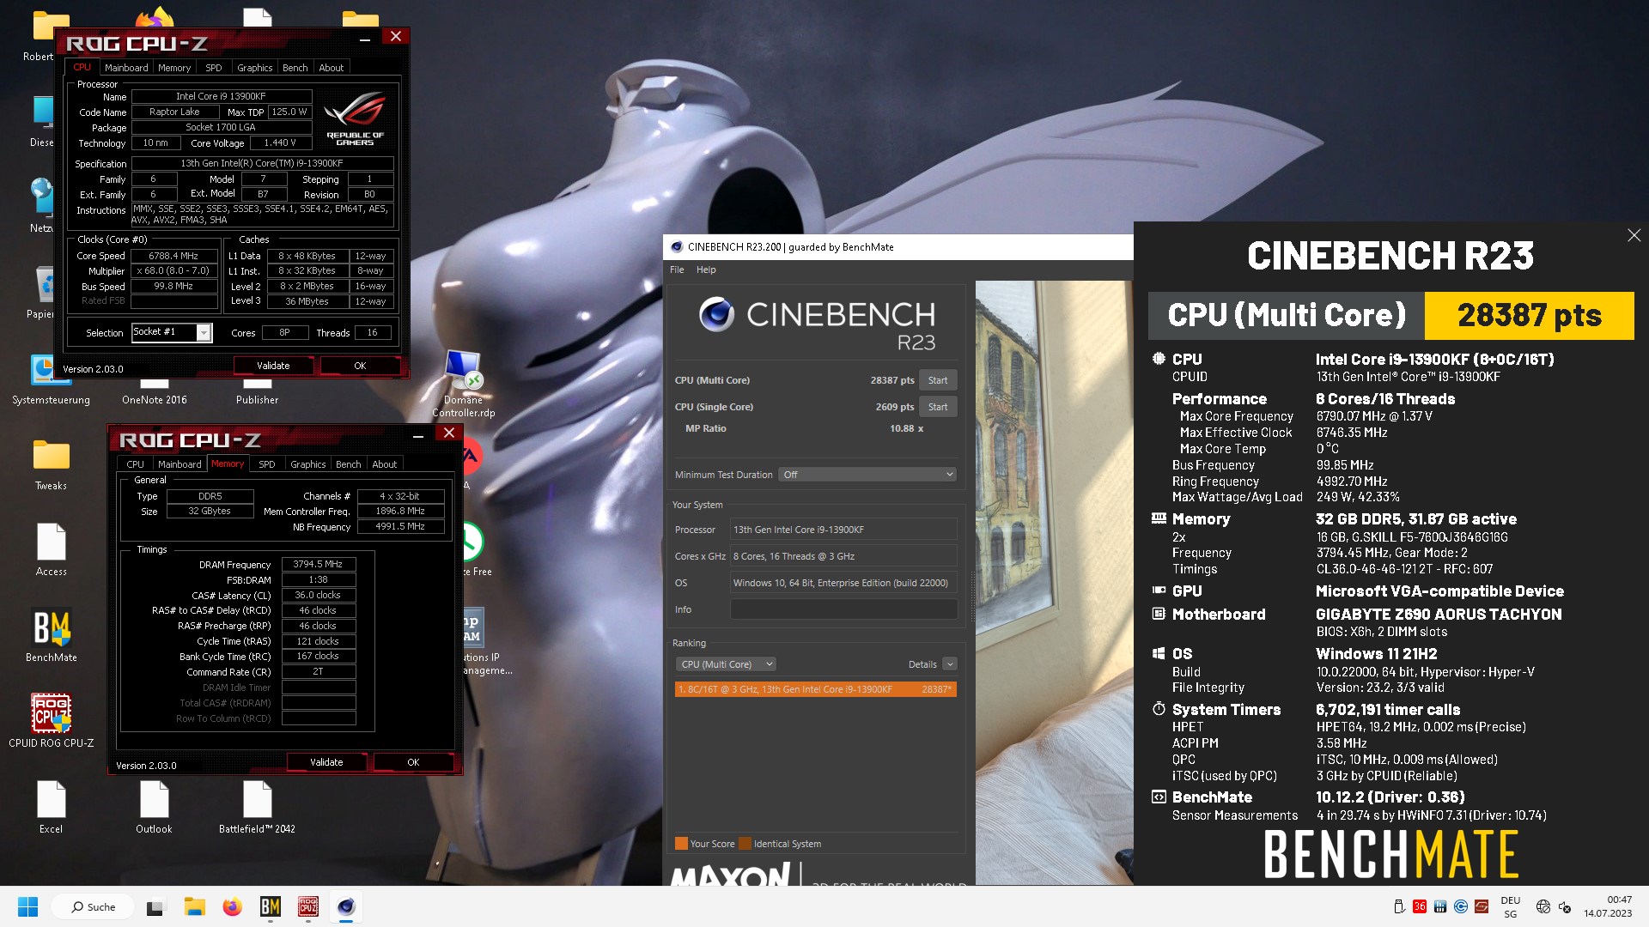Screen dimensions: 1649x927
Task: Click DRAM Frequency 3794.5 MHz value
Action: tap(318, 565)
